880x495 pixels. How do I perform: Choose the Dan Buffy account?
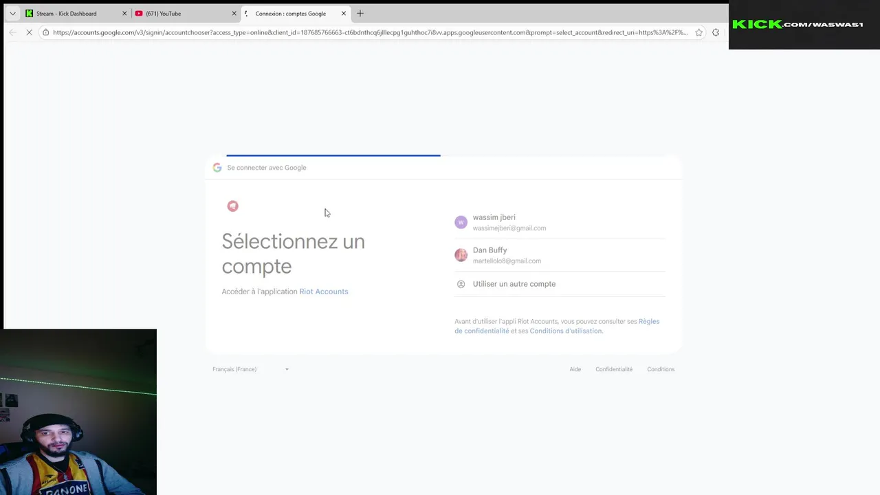click(560, 255)
